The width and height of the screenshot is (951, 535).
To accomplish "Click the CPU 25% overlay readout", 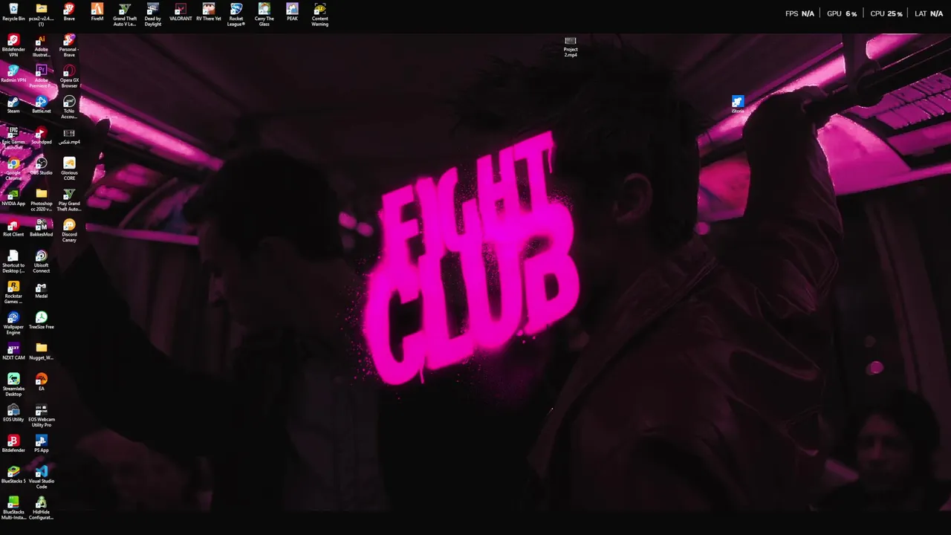I will 886,13.
